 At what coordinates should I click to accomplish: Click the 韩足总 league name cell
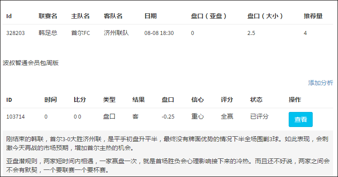pos(48,33)
